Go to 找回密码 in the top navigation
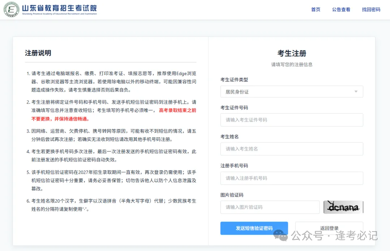The width and height of the screenshot is (390, 251). coord(371,9)
